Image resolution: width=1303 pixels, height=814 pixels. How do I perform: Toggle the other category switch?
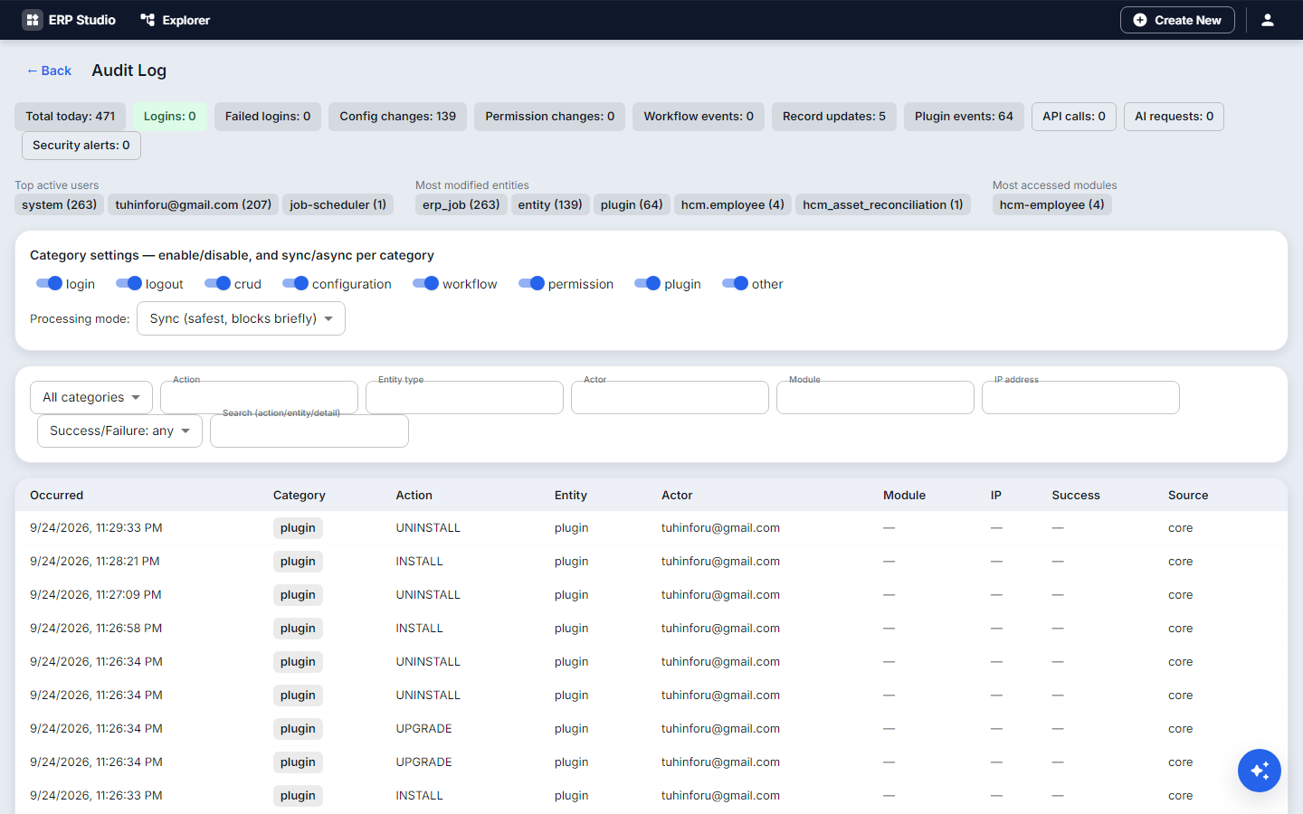pos(736,283)
